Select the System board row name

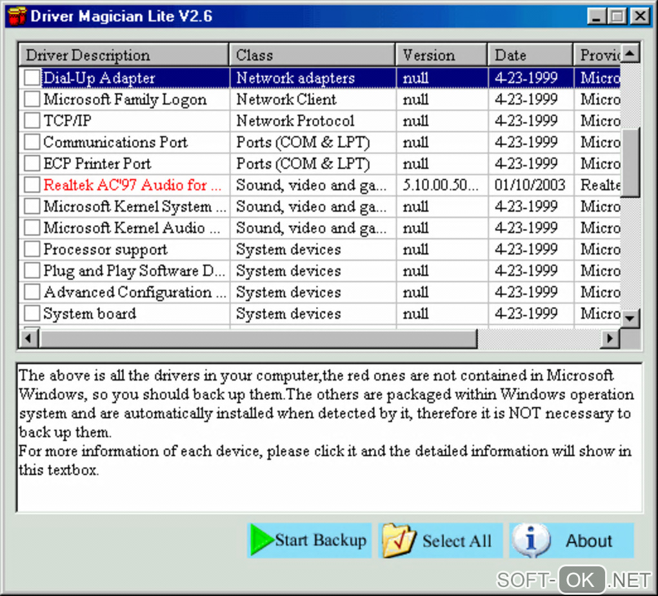[90, 313]
